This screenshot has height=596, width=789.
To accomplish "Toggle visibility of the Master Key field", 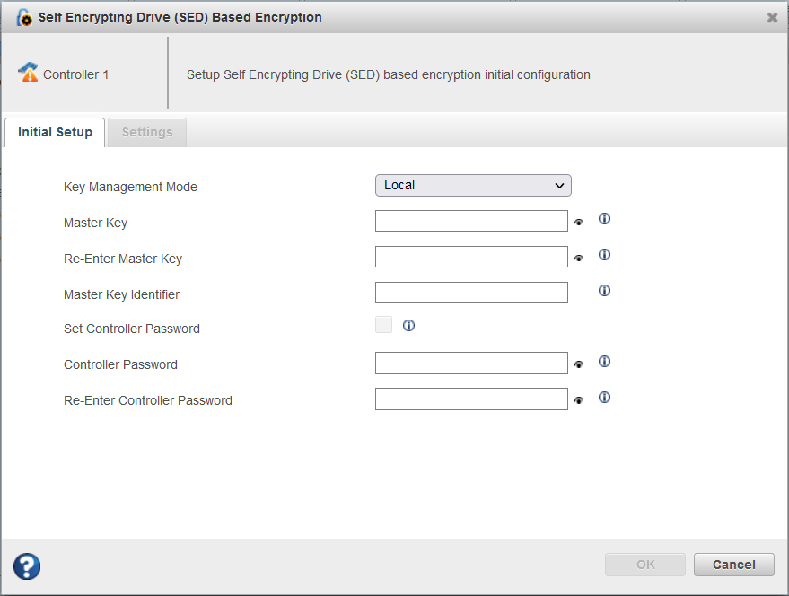I will pos(579,221).
